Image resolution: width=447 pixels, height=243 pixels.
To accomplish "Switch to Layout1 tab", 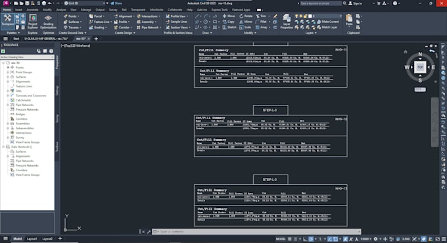I will [x=32, y=238].
